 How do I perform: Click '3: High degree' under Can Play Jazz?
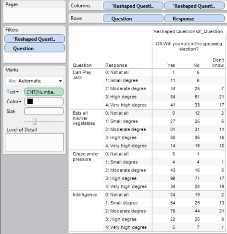pos(121,97)
